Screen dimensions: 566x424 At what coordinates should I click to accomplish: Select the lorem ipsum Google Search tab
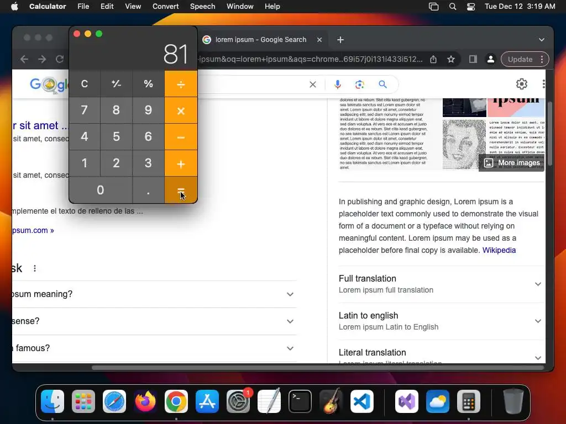coord(261,40)
